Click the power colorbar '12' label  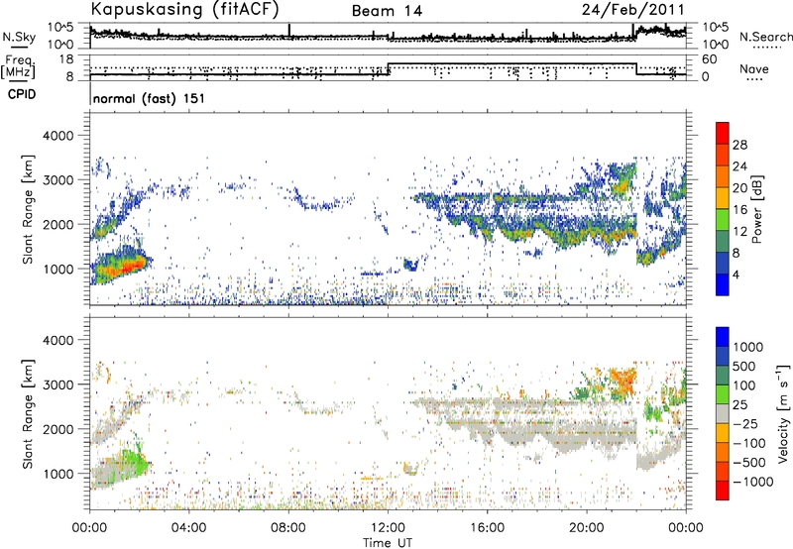click(x=739, y=232)
